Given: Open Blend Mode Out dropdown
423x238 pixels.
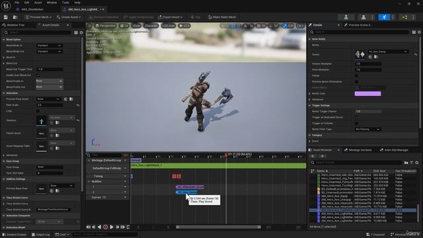Looking at the screenshot, I should pos(50,52).
